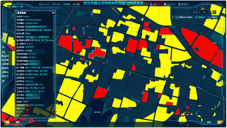The height and width of the screenshot is (128, 227).
Task: Uncheck the 项目地块 checkbox
Action: tap(196, 17)
